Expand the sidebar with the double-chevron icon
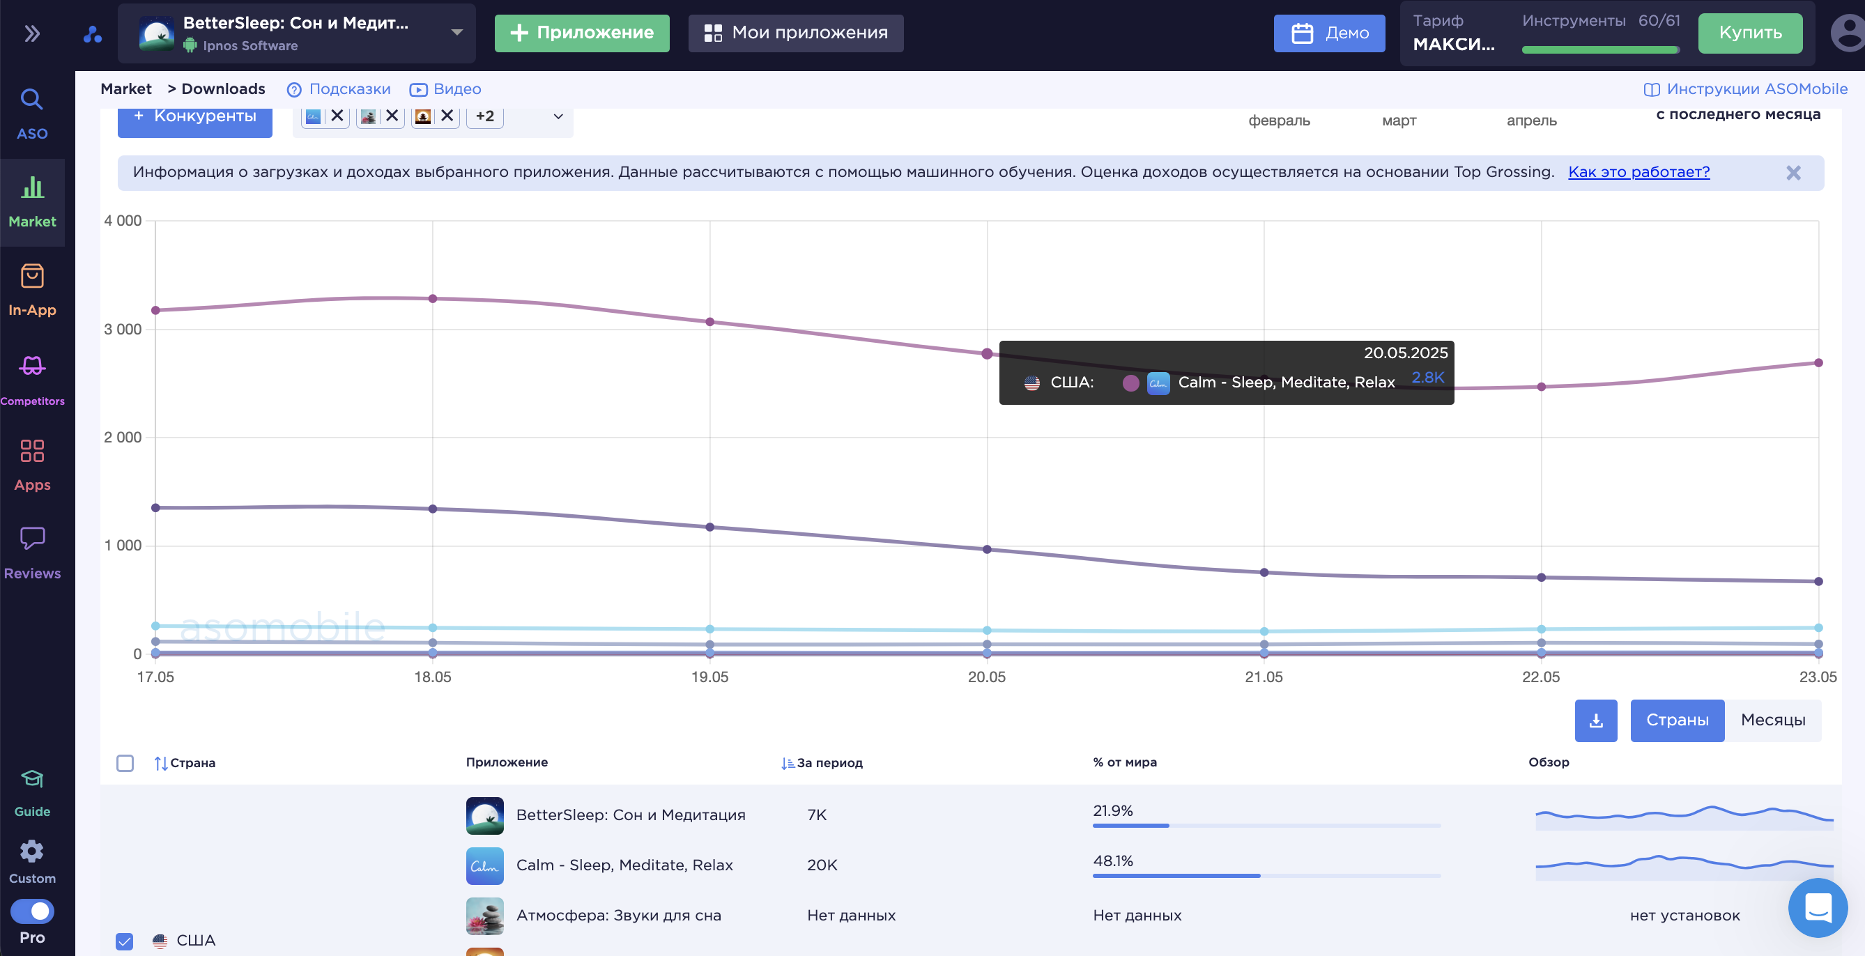 (32, 33)
